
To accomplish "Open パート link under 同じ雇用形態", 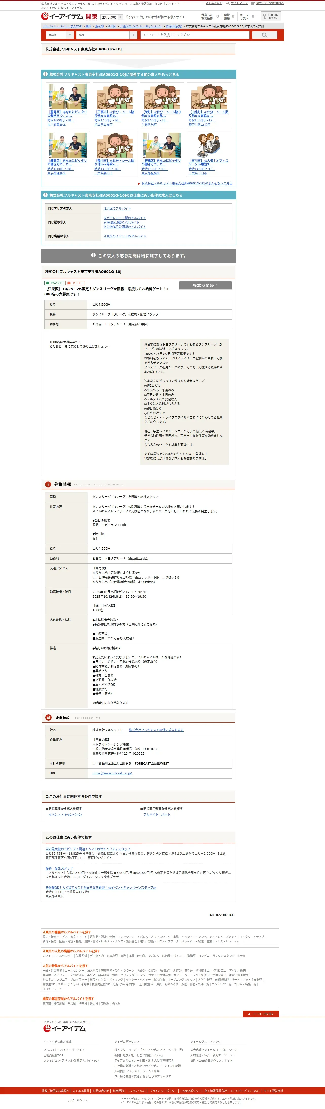I will pyautogui.click(x=166, y=815).
